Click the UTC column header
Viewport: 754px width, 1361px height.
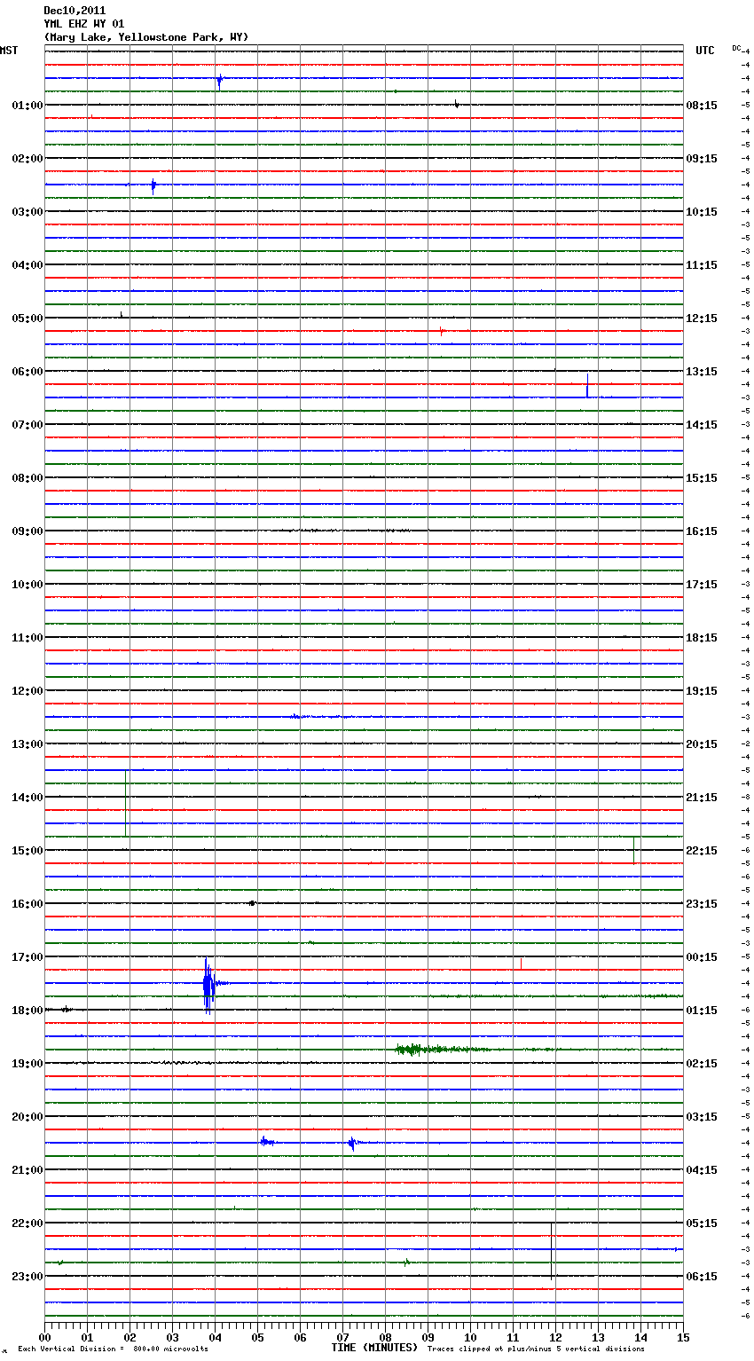tap(704, 51)
